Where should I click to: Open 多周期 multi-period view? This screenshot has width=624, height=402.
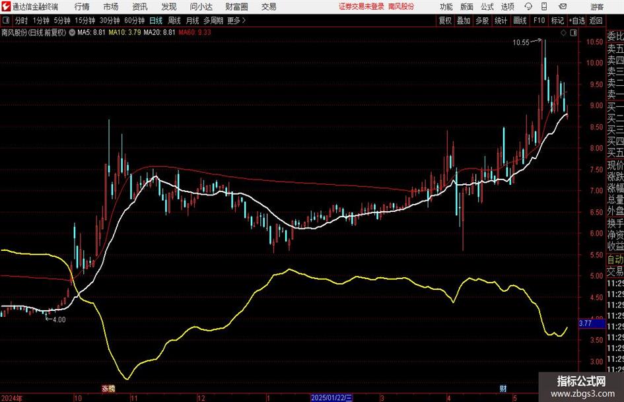click(x=213, y=20)
